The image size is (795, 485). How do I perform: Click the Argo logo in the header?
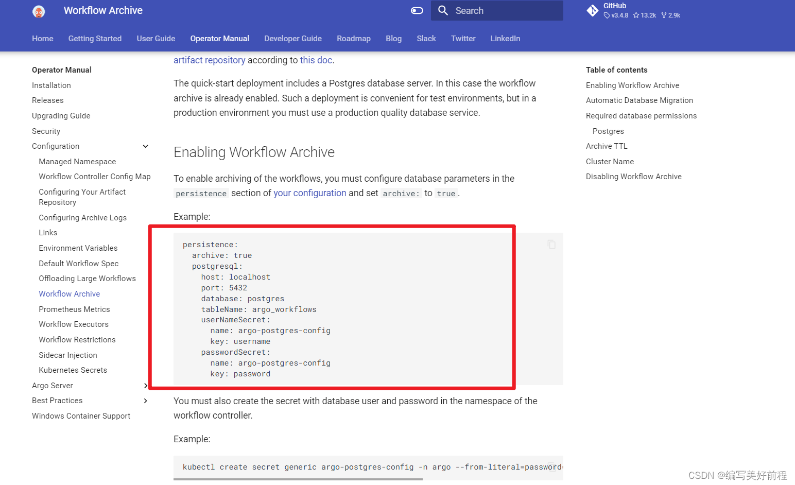pyautogui.click(x=39, y=11)
